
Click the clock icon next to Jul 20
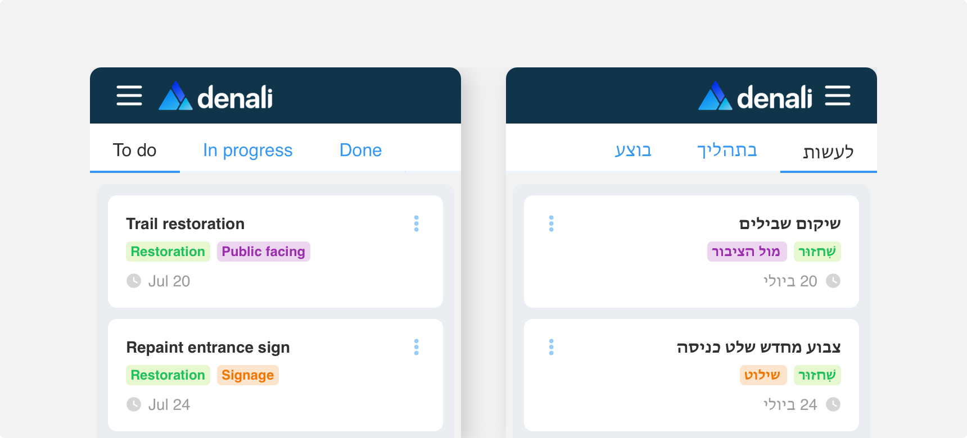(x=134, y=281)
